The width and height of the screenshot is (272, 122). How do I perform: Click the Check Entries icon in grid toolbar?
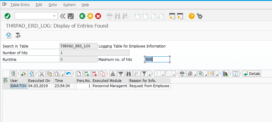(x=23, y=74)
